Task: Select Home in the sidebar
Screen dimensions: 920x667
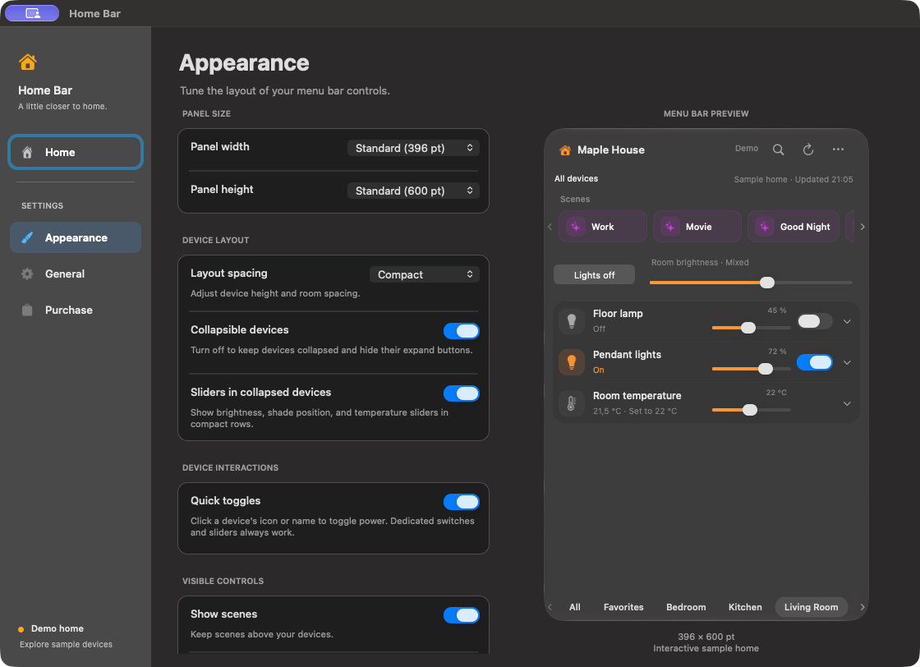Action: 76,153
